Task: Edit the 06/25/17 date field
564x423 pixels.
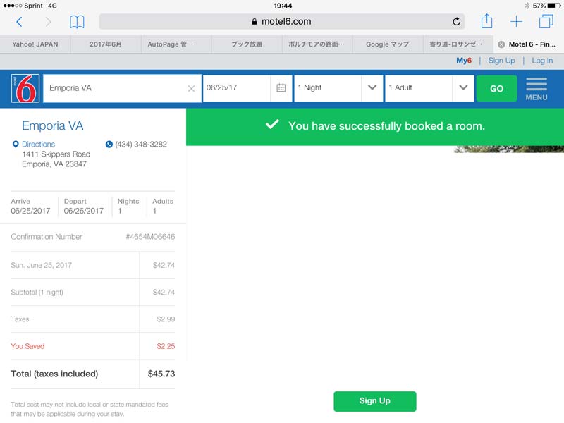Action: 236,88
